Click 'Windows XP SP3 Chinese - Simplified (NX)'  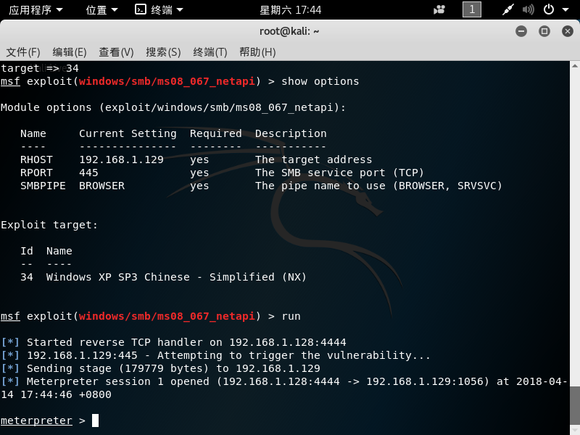[176, 277]
